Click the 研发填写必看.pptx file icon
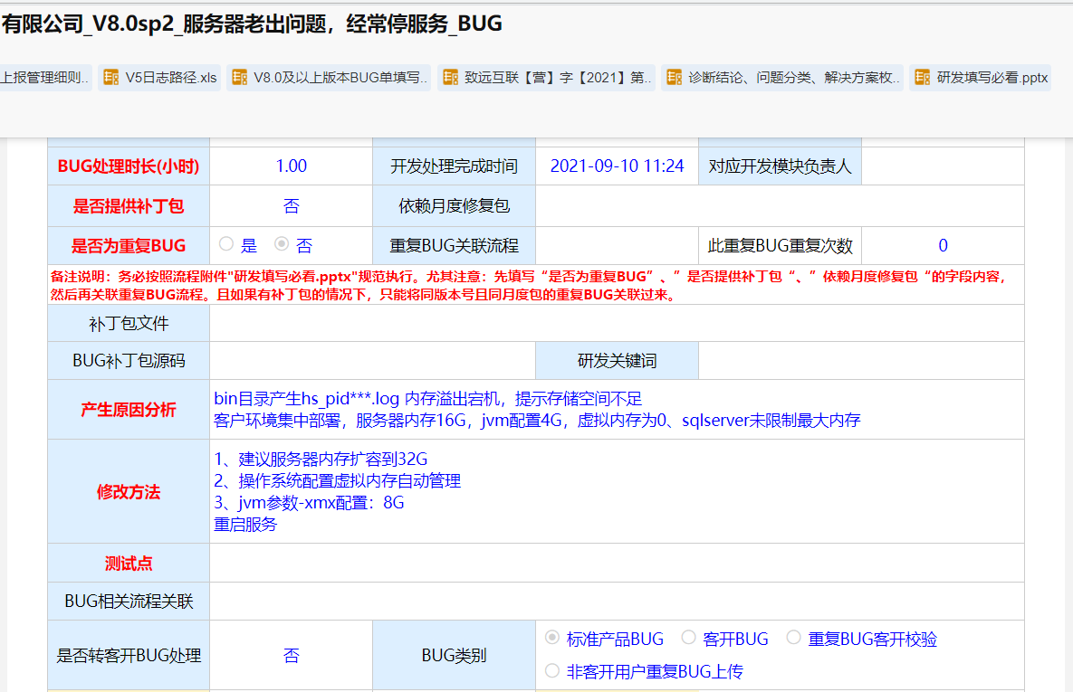This screenshot has height=692, width=1073. [x=923, y=78]
